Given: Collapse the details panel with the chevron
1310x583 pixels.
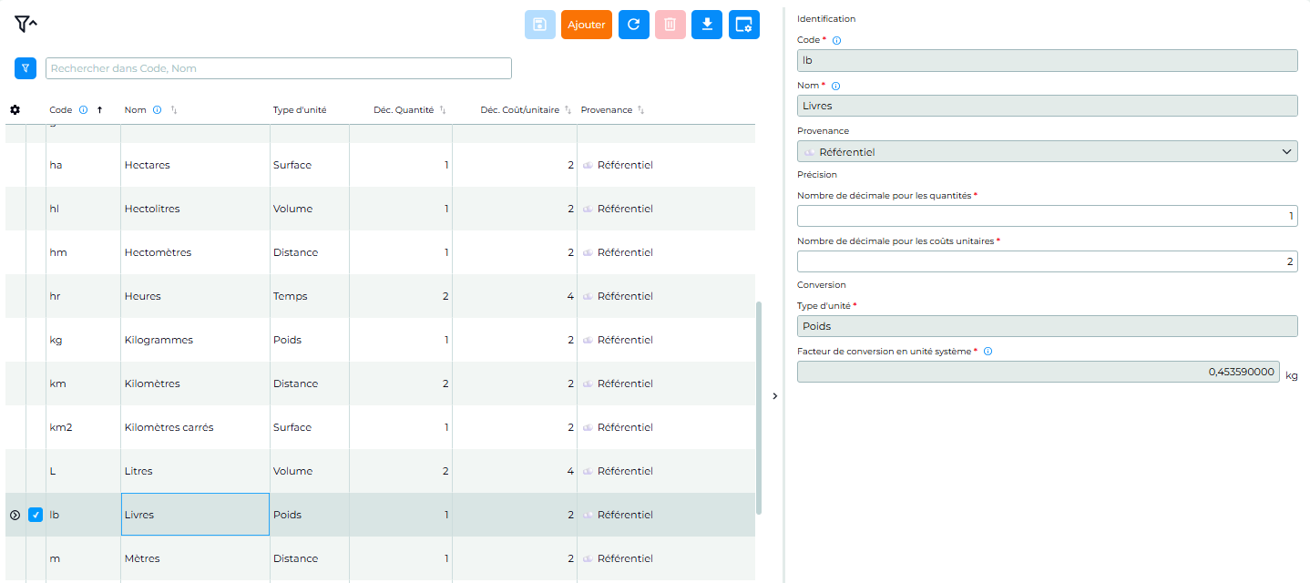Looking at the screenshot, I should 774,396.
